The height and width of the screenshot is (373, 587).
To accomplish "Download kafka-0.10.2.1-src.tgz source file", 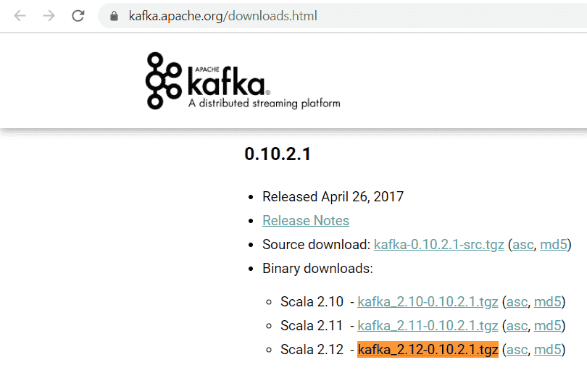I will (438, 245).
